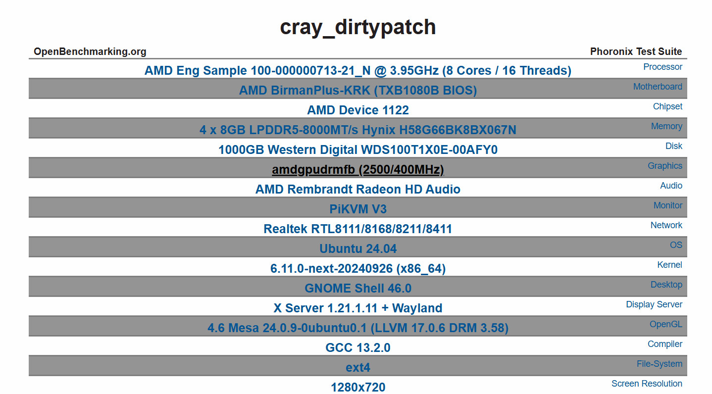Click the Chipset label

(x=667, y=106)
